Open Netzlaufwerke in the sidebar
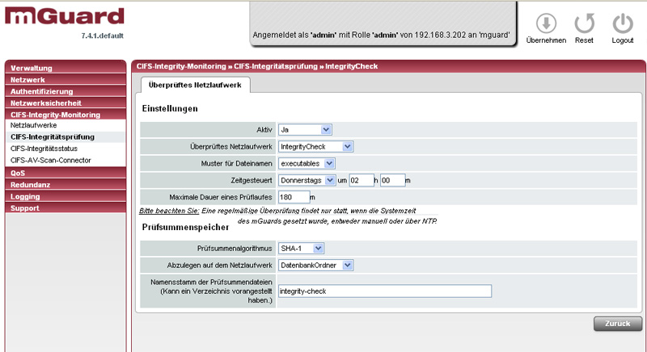This screenshot has height=352, width=647. pyautogui.click(x=65, y=126)
